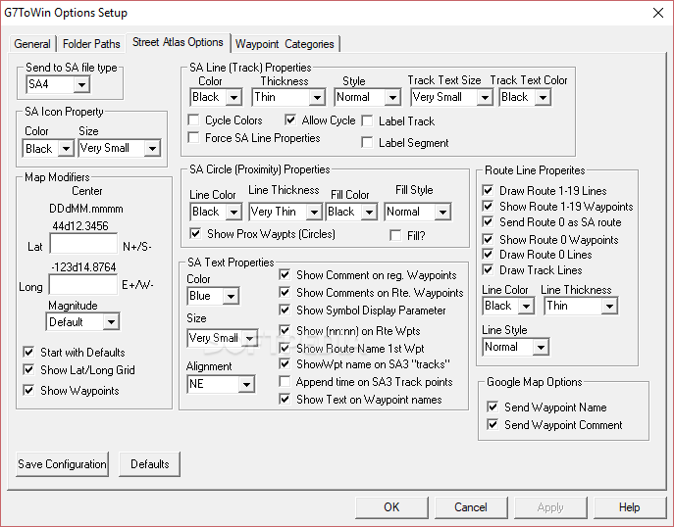The width and height of the screenshot is (674, 527).
Task: Toggle Show Text on Waypoint names
Action: tap(285, 400)
